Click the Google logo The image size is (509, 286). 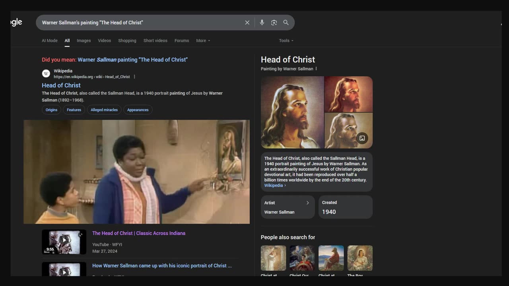point(16,22)
